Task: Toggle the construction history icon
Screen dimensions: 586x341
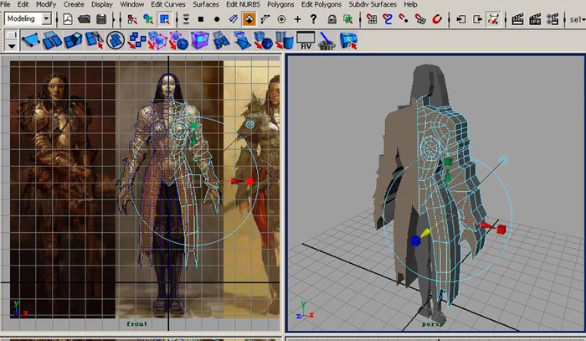Action: click(x=494, y=19)
